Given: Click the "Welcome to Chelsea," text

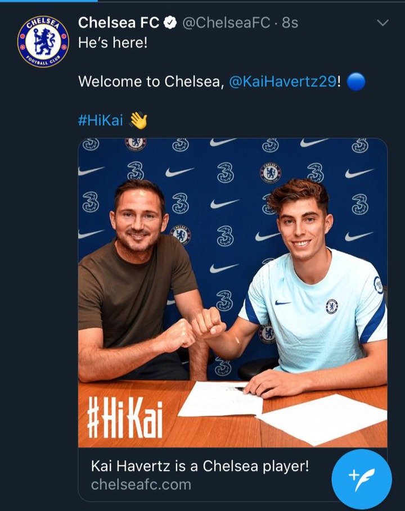Looking at the screenshot, I should tap(152, 82).
